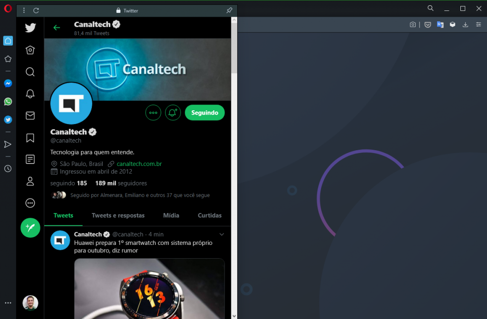Open Twitter More circle menu
Viewport: 487px width, 319px height.
click(x=30, y=203)
